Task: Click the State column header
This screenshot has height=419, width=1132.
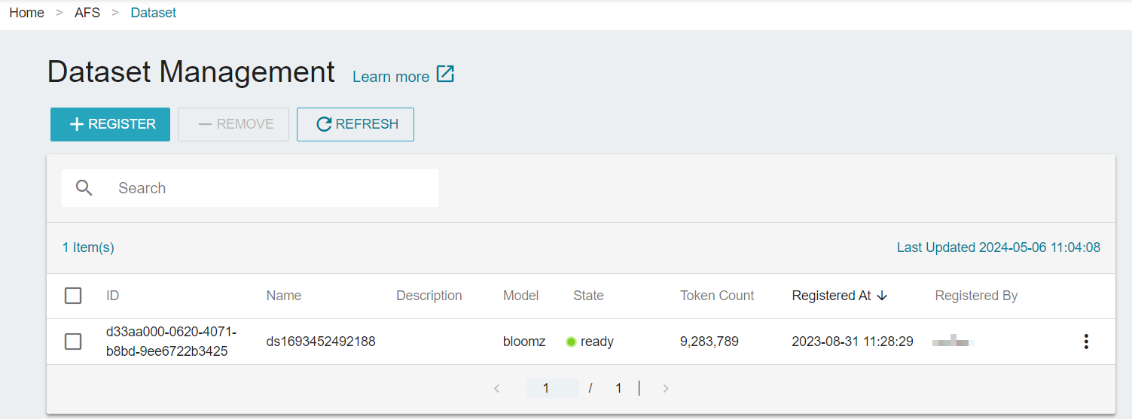Action: 588,296
